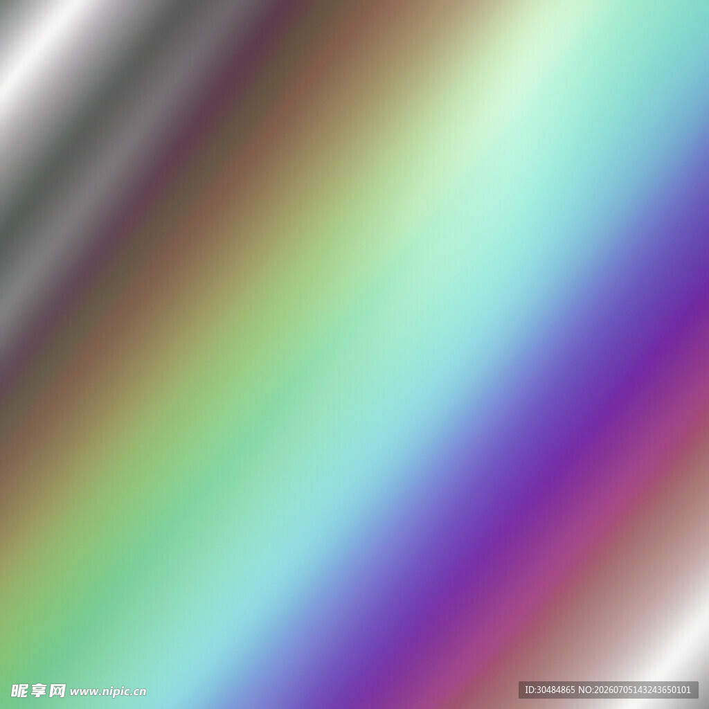Image resolution: width=709 pixels, height=709 pixels.
Task: Open the www.nipic.cn link
Action: pyautogui.click(x=108, y=692)
